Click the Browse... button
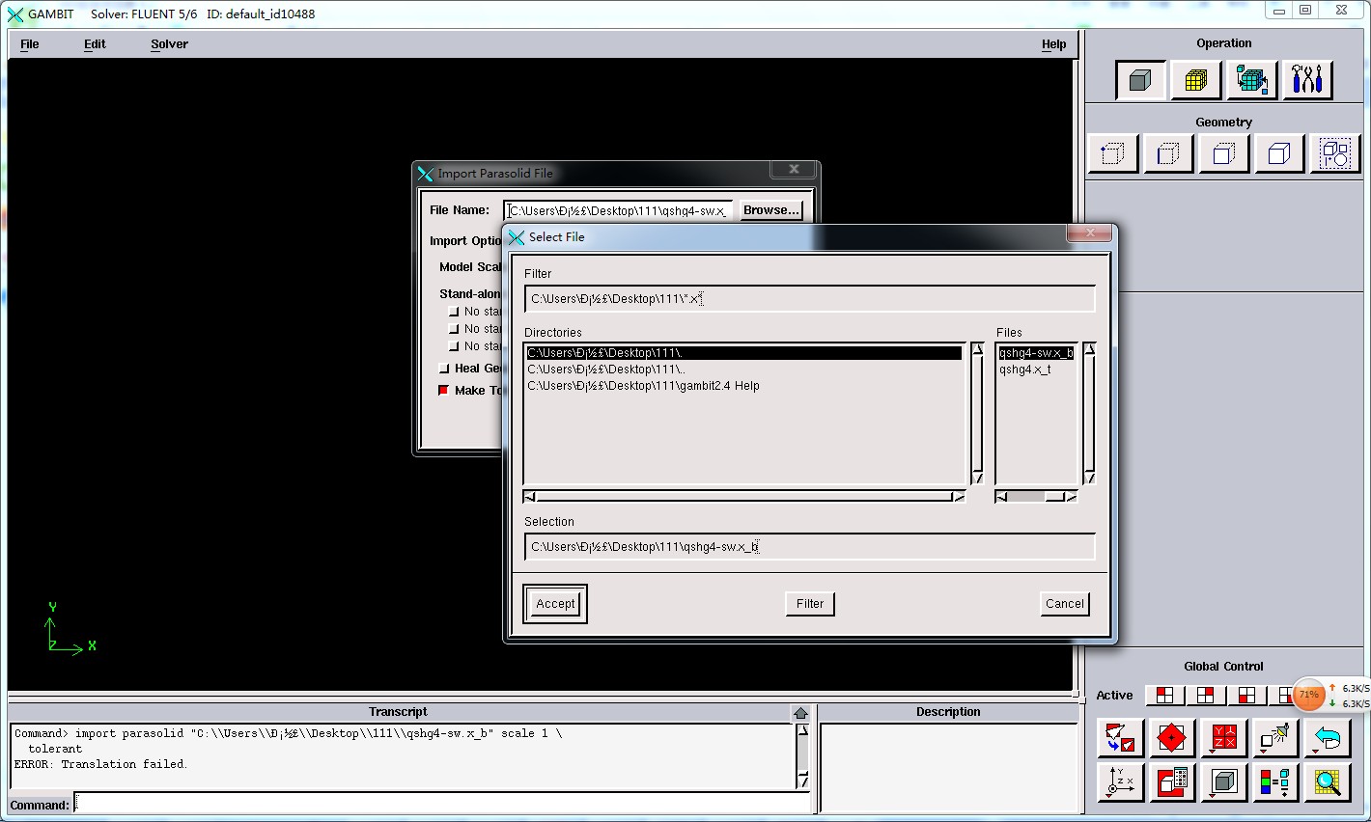1371x822 pixels. (x=770, y=210)
